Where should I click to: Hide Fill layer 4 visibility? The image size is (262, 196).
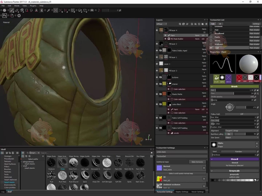coord(157,30)
